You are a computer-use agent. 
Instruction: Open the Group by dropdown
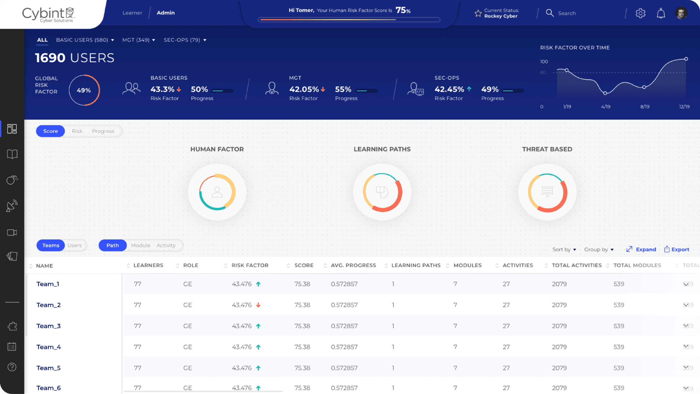coord(599,249)
